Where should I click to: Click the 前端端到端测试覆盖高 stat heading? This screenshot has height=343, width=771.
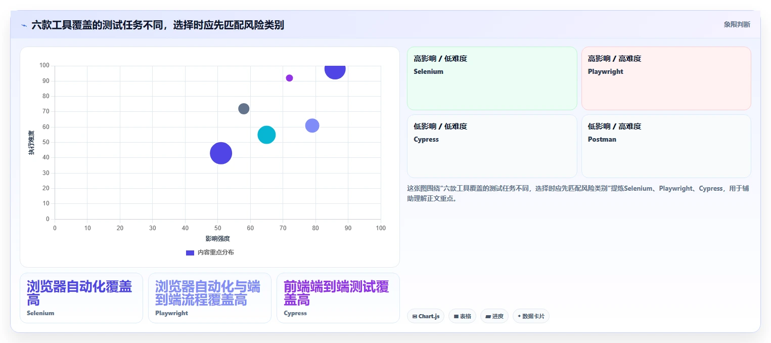point(336,293)
